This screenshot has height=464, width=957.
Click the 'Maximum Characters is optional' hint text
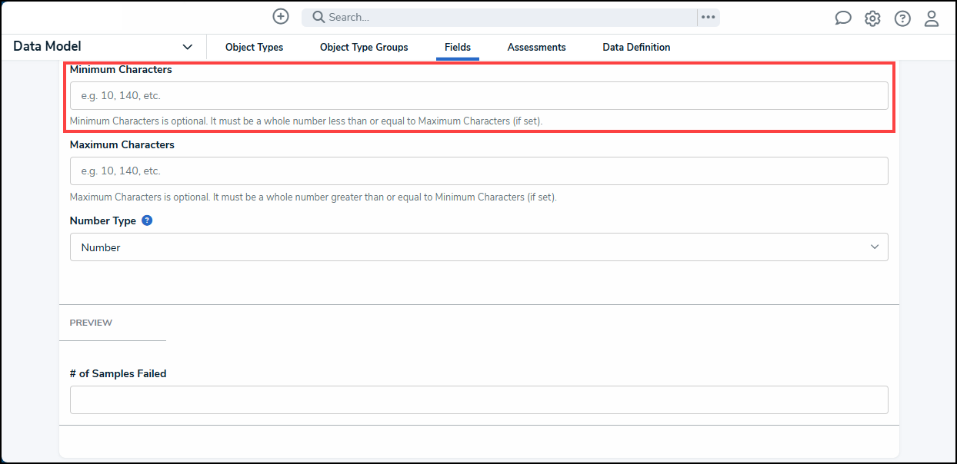(x=313, y=197)
